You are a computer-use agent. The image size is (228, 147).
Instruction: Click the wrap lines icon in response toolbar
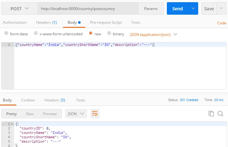click(x=95, y=114)
